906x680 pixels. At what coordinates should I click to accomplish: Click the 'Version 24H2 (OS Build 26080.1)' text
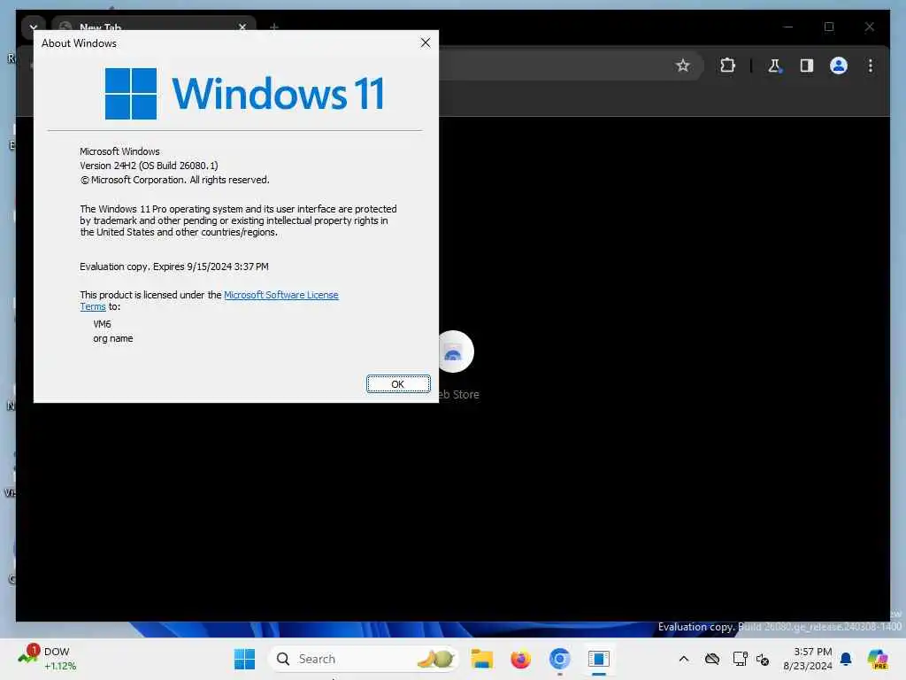point(149,166)
